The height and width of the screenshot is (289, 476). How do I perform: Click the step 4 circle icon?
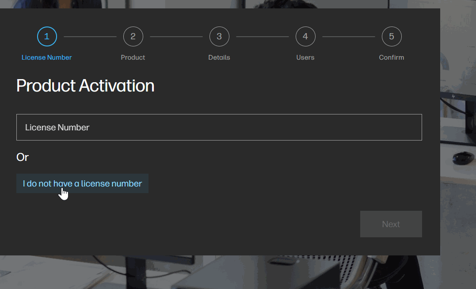coord(305,37)
